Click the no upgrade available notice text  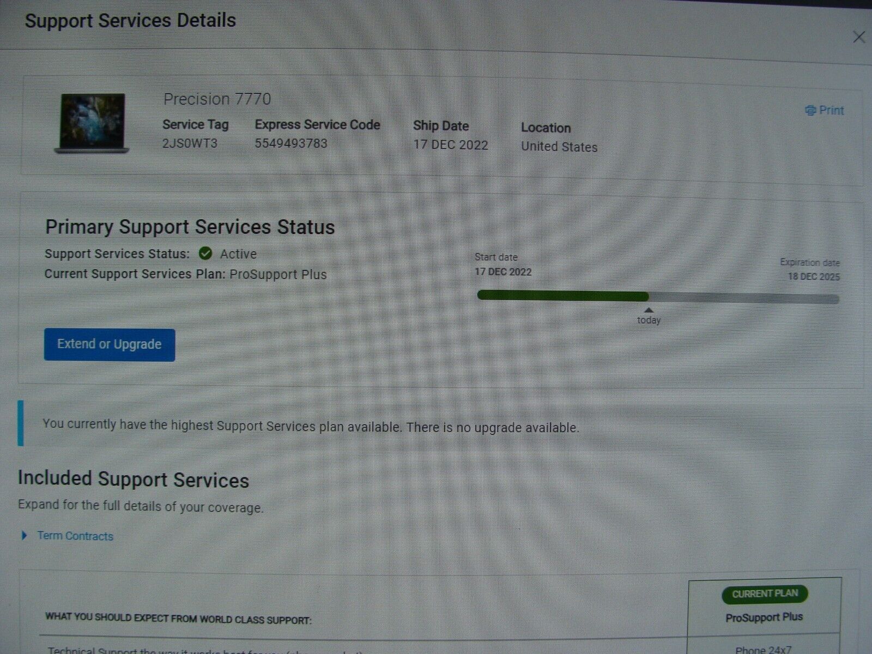(311, 426)
